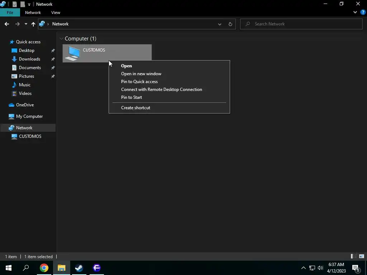
Task: Choose Pin to Start
Action: coord(169,97)
